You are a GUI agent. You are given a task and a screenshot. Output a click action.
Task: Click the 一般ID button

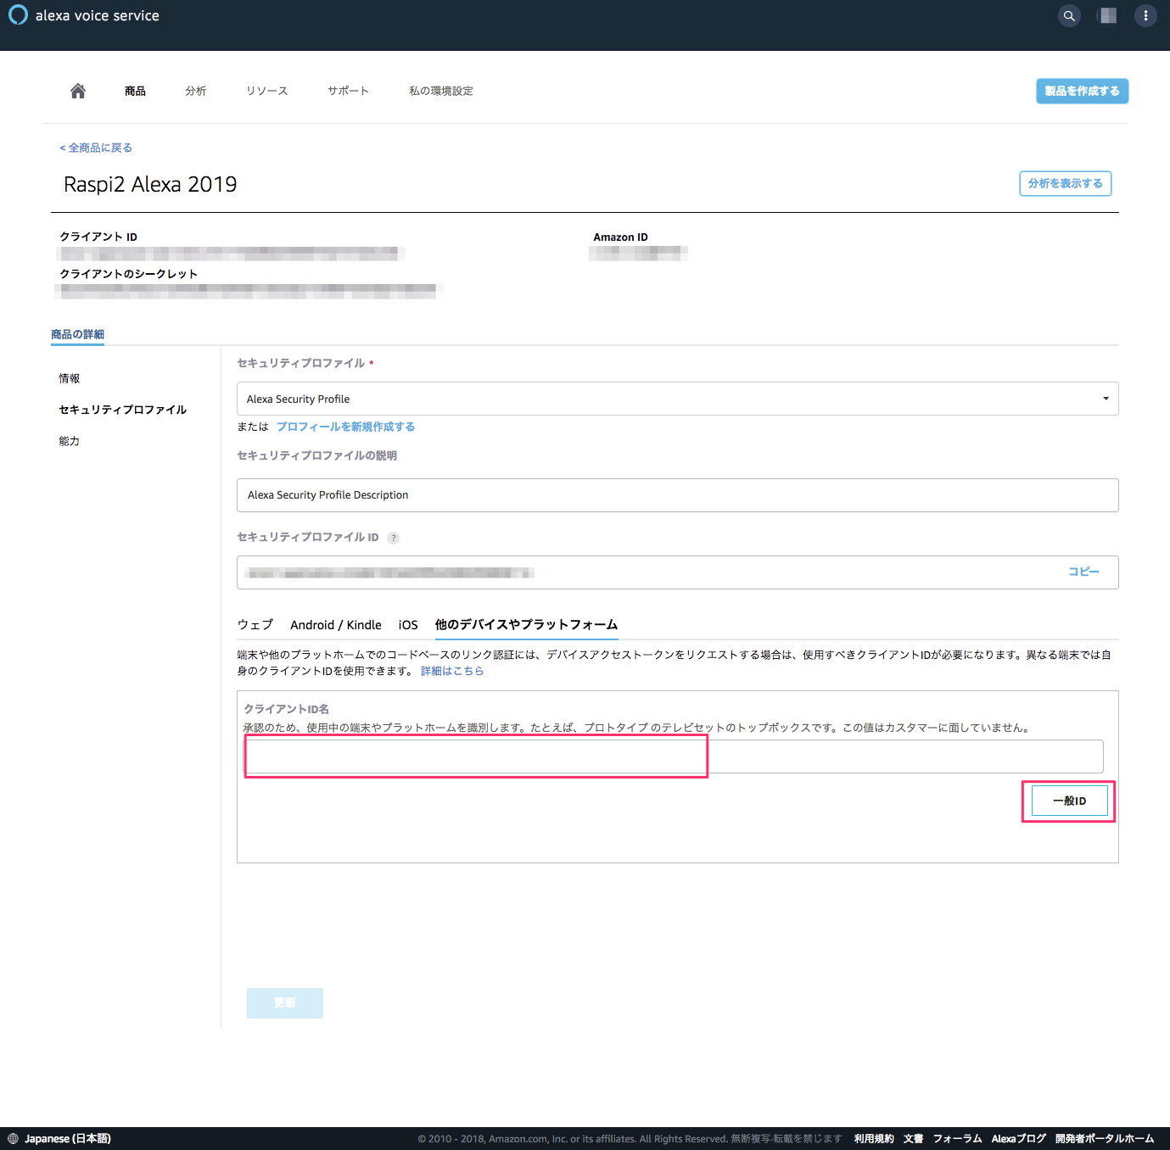1069,801
